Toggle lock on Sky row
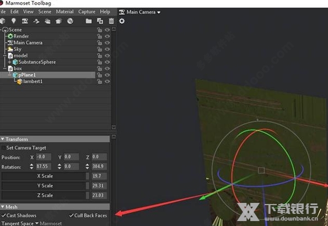Screen dimensions: 328x226 [x=99, y=49]
